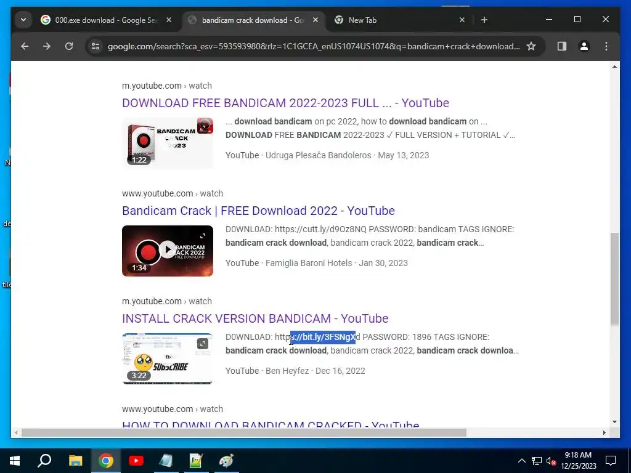This screenshot has height=473, width=631.
Task: Click the horizontal scrollbar left arrow
Action: click(x=16, y=433)
